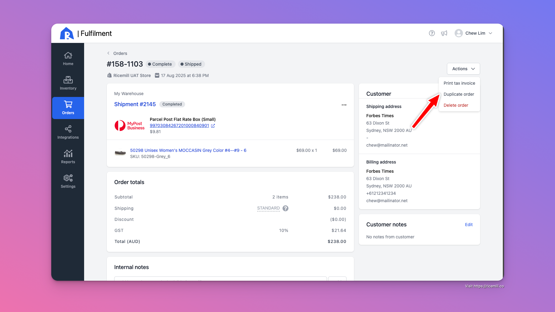Choose Print tax invoice
The image size is (555, 312).
pyautogui.click(x=459, y=83)
